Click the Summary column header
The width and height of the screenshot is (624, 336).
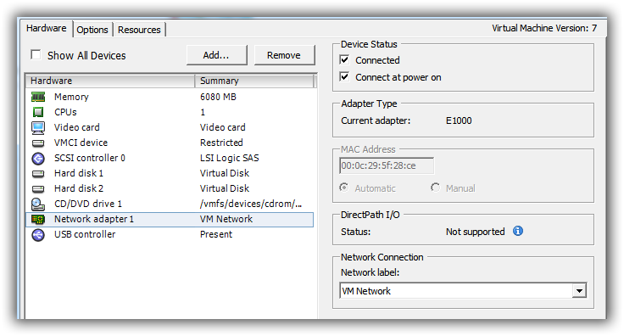pos(254,81)
